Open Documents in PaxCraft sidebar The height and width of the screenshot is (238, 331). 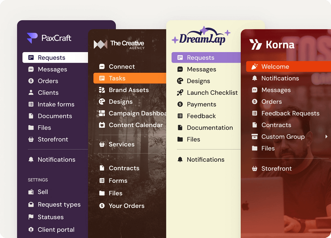[55, 116]
